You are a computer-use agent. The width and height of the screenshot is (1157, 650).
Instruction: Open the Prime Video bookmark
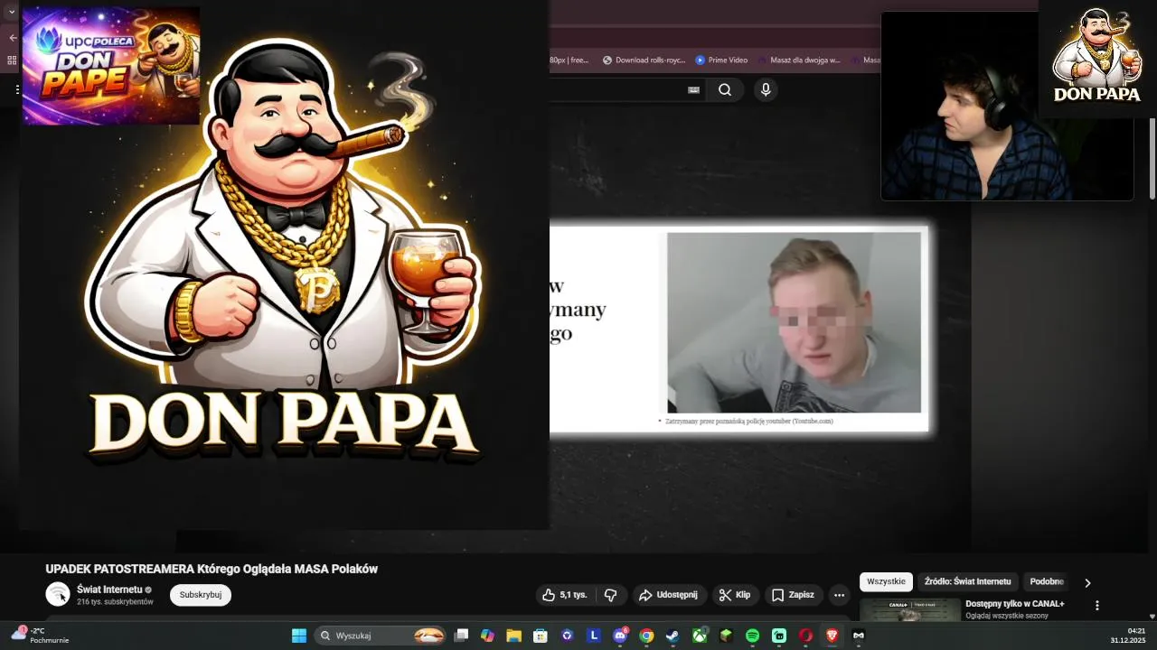[x=720, y=60]
